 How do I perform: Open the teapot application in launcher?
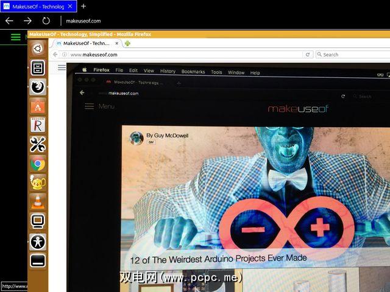tap(38, 182)
